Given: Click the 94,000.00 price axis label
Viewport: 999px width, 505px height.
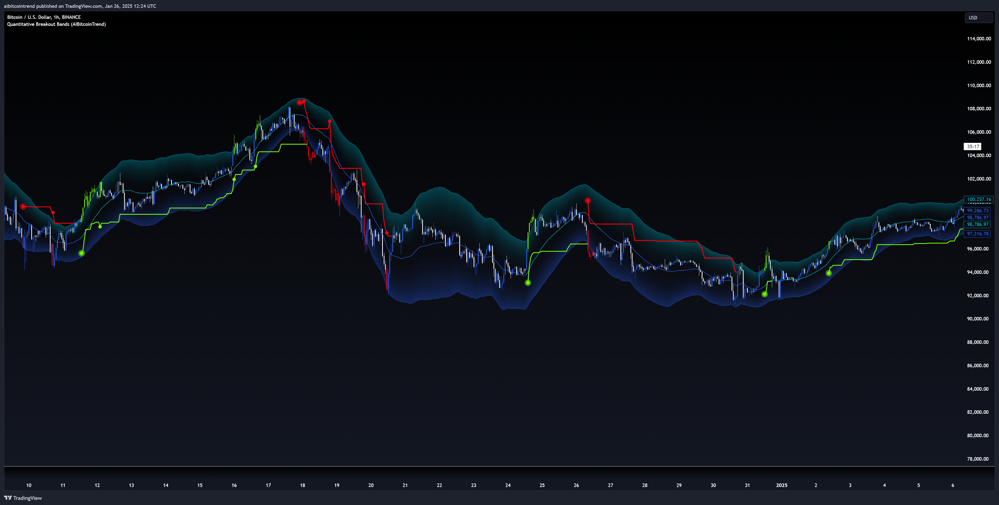Looking at the screenshot, I should point(978,272).
